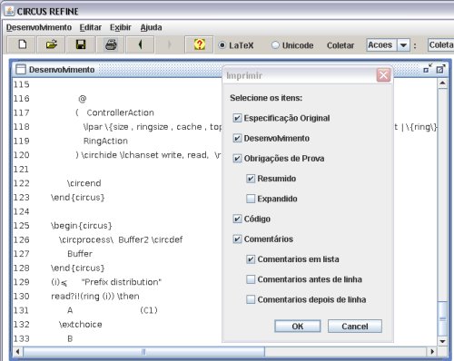Click \extchoice on line 132
This screenshot has width=454, height=361.
[x=81, y=325]
